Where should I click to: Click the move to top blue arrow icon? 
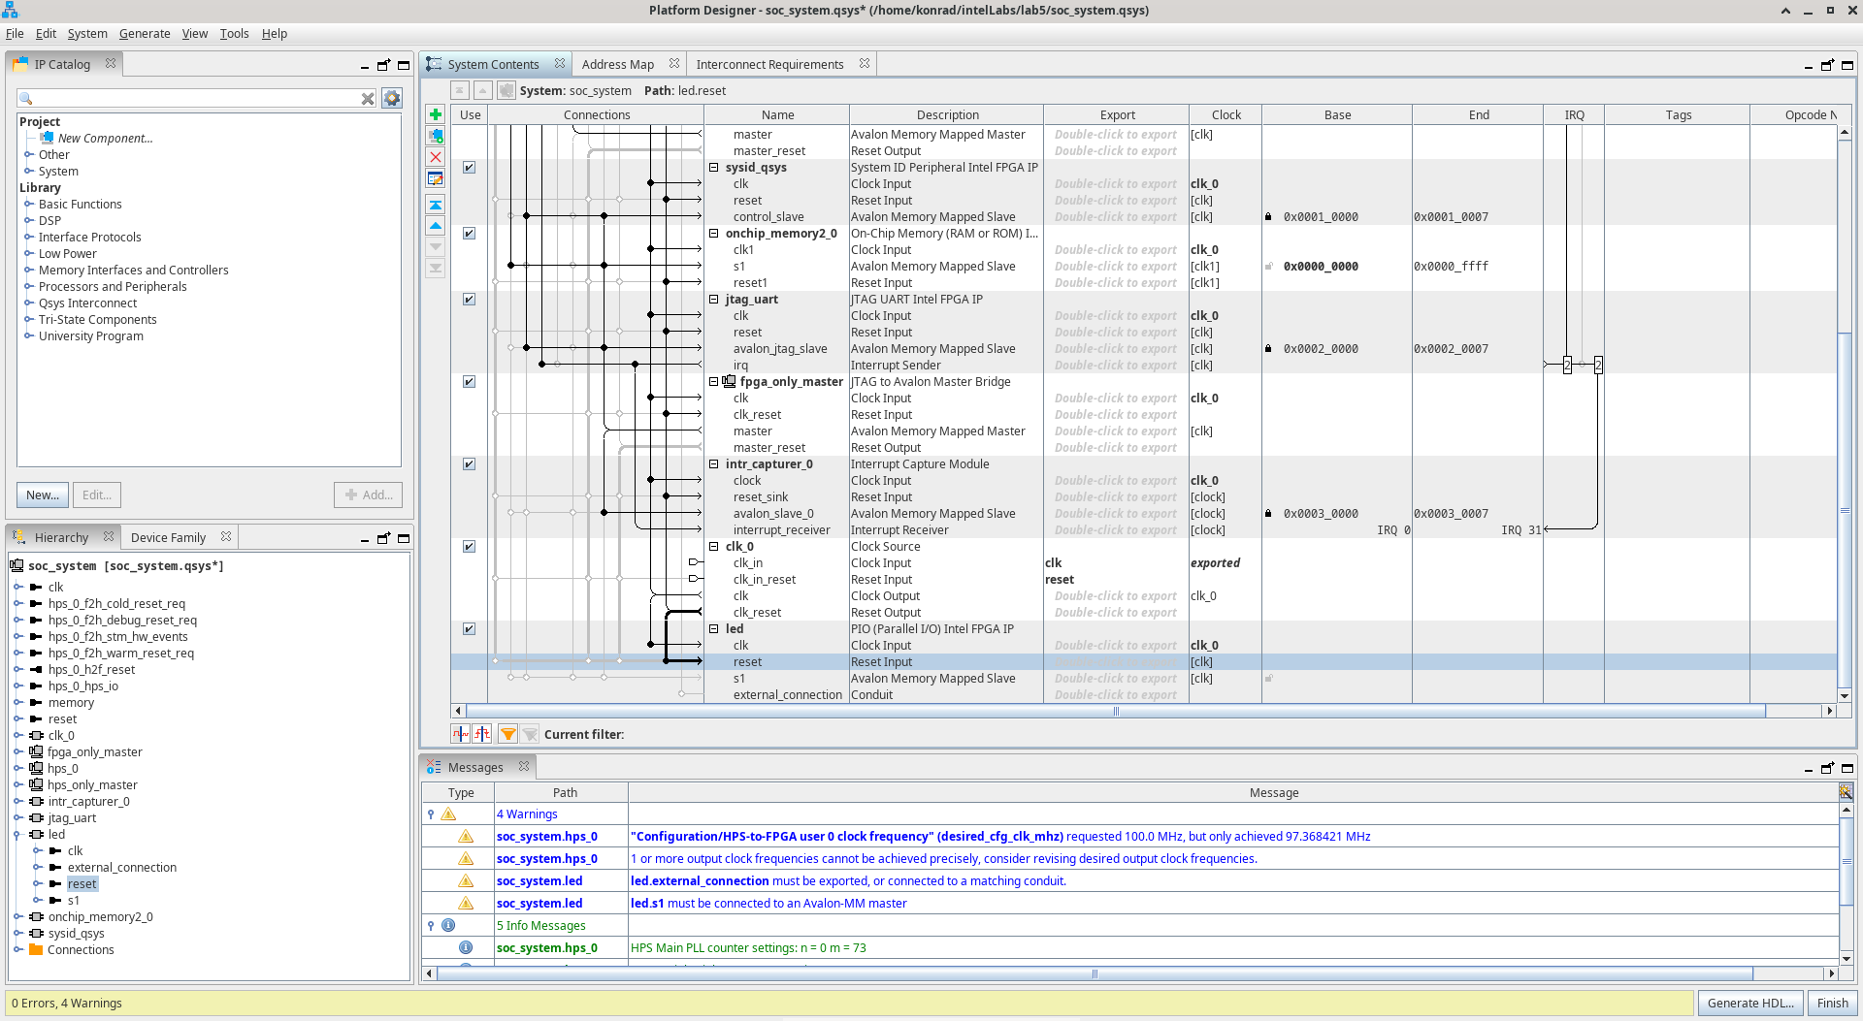[x=436, y=205]
